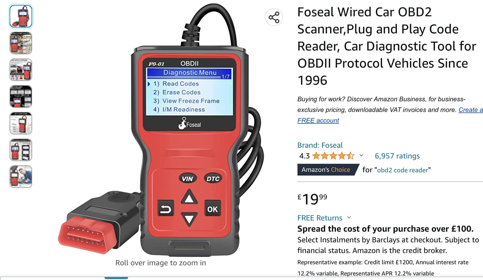Screen dimensions: 483x280
Task: Select the sixth thumbnail with screen views
Action: point(21,150)
